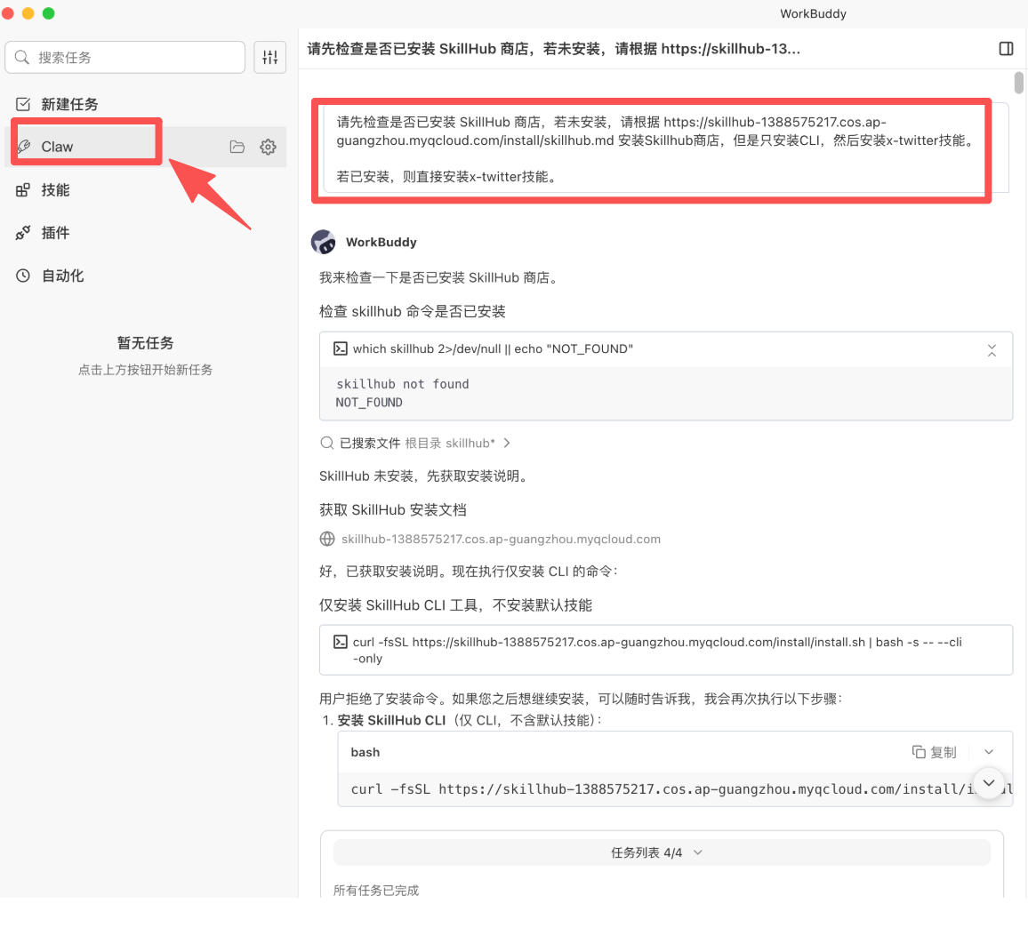Click terminal icon of curl install command
The height and width of the screenshot is (944, 1028).
point(341,642)
